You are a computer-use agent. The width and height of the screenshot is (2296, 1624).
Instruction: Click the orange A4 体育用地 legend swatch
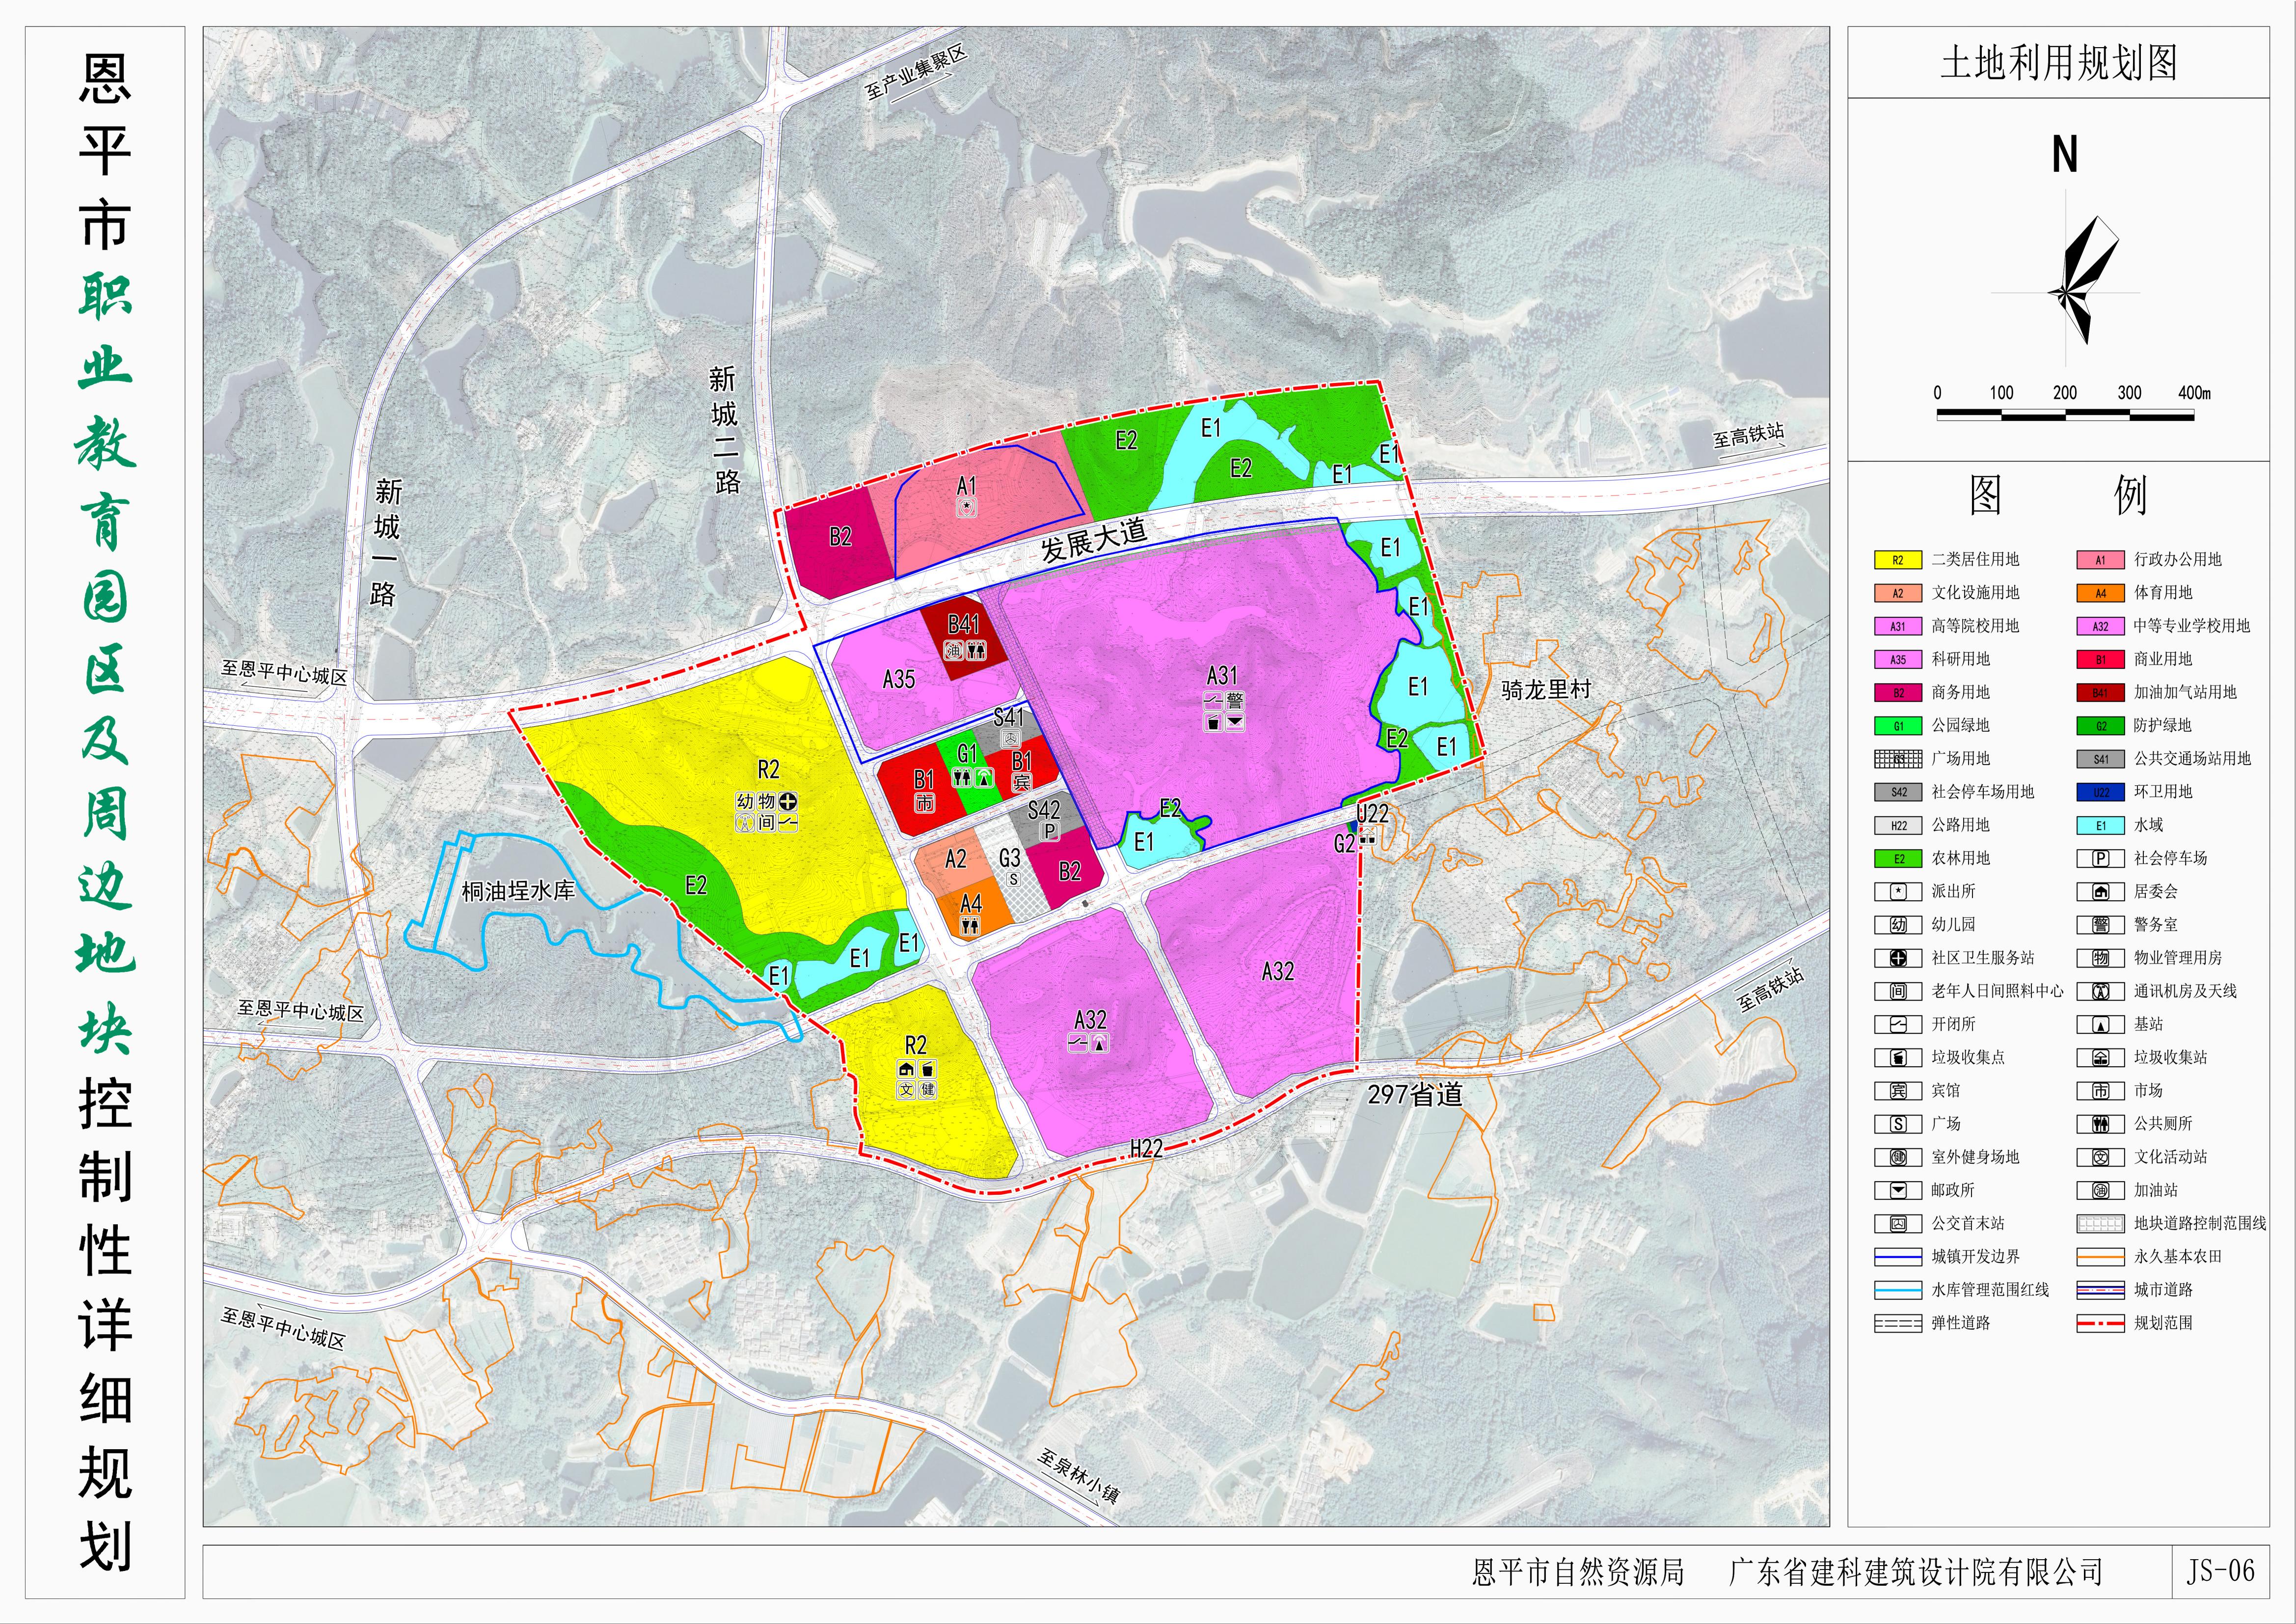[2100, 593]
